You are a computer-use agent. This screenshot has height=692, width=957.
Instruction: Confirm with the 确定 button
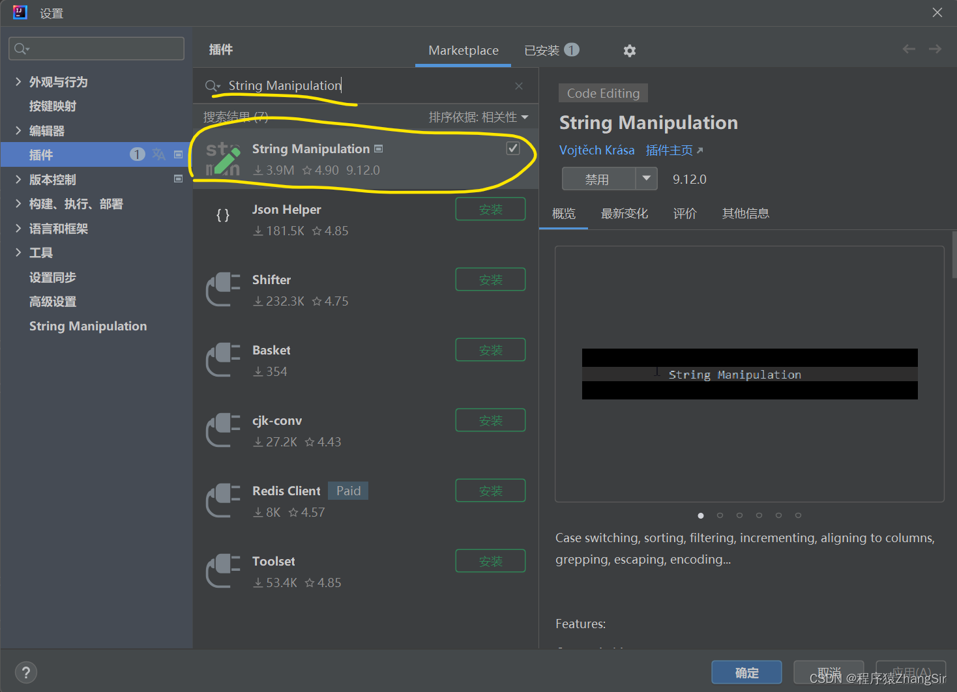click(x=746, y=672)
